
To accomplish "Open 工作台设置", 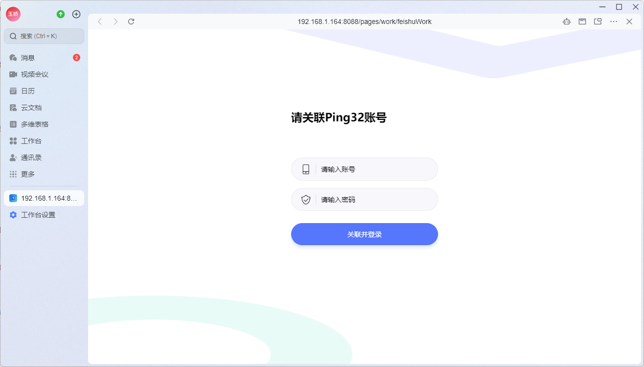I will pos(44,215).
